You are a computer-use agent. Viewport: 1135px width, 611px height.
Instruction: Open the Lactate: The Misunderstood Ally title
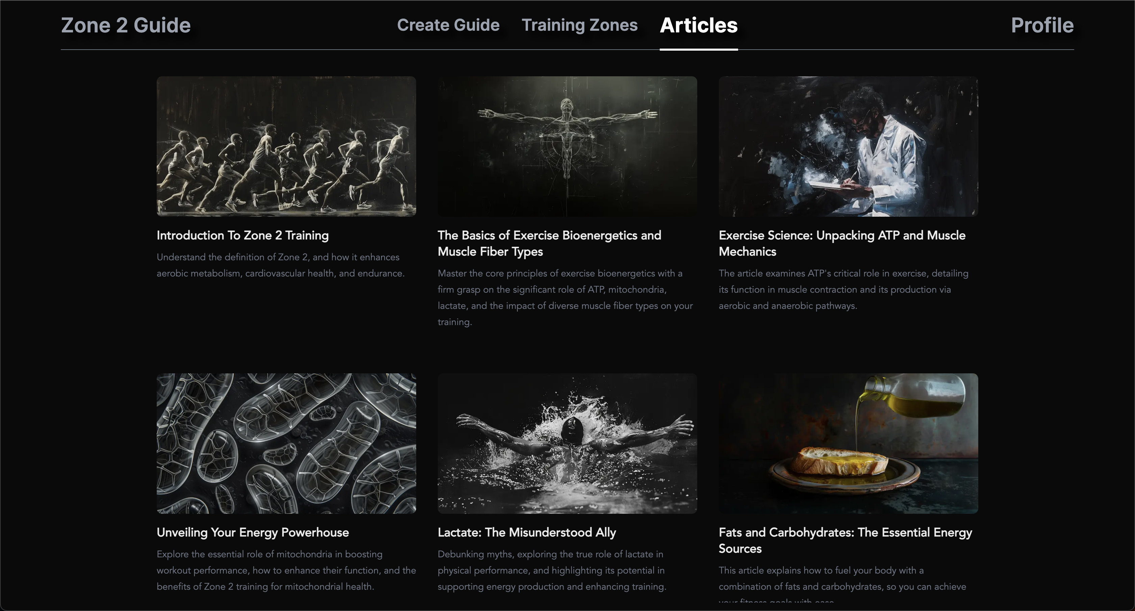[527, 533]
